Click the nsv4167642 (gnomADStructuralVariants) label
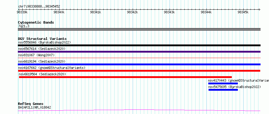The width and height of the screenshot is (269, 114). [x=52, y=68]
